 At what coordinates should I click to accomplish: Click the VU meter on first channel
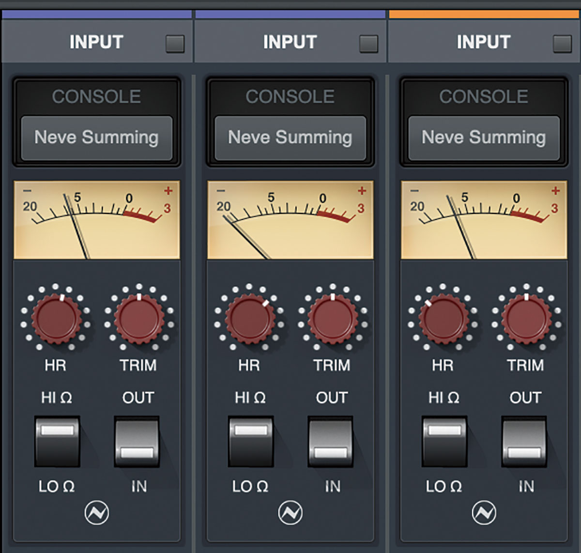coord(97,220)
